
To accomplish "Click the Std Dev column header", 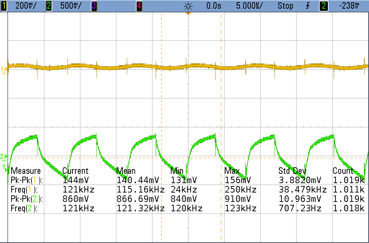I will pos(292,171).
